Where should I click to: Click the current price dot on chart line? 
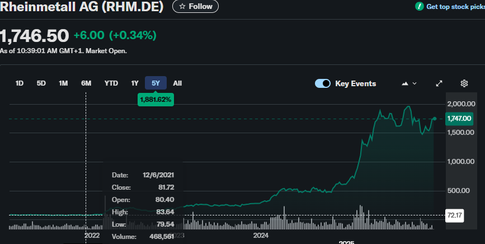[x=435, y=119]
